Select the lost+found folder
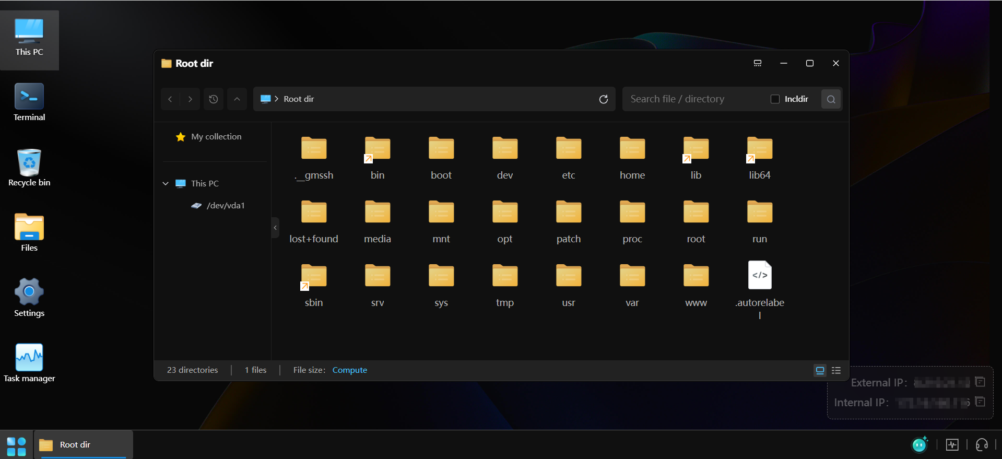 coord(314,222)
